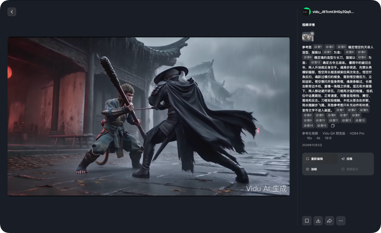
Task: Click the Vidu Q4 预览版 model text
Action: 334,133
